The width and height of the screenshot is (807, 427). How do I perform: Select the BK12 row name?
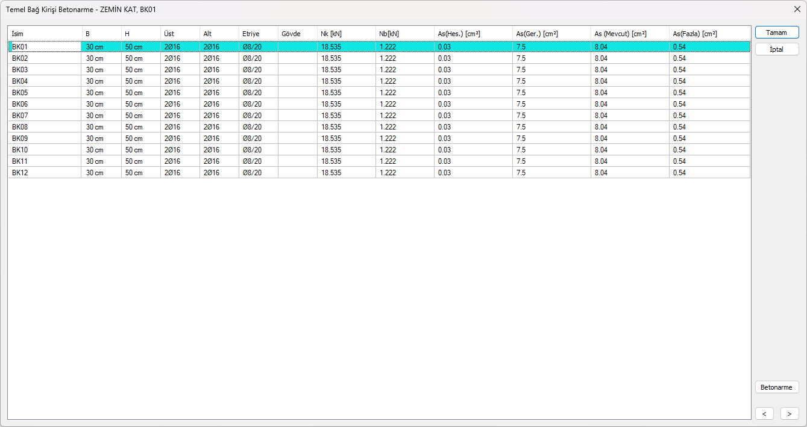(x=45, y=173)
